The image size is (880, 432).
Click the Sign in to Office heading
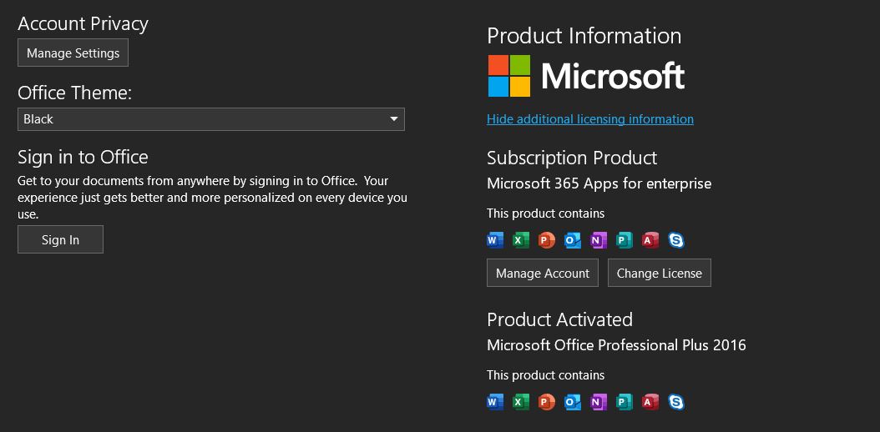[83, 157]
